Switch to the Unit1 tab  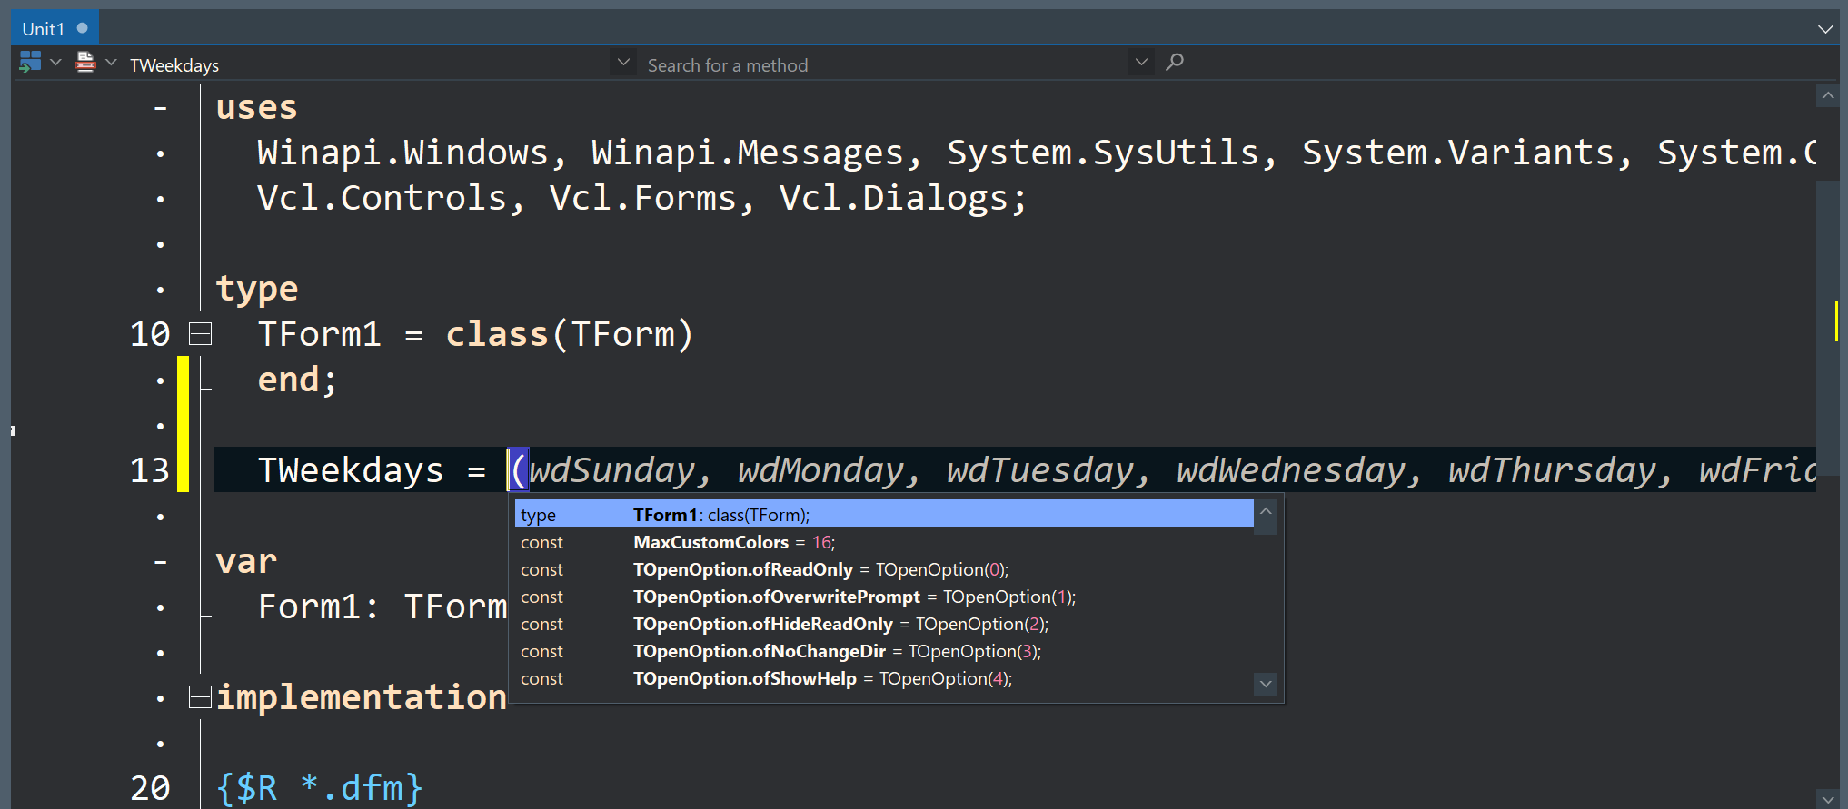44,29
